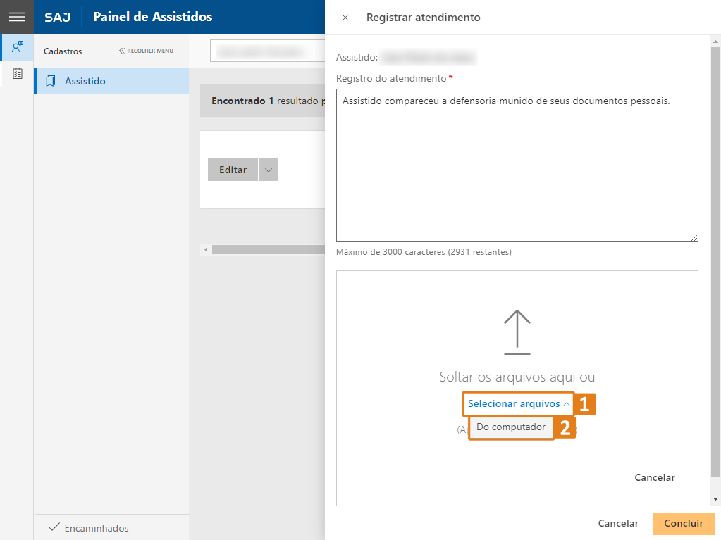The image size is (721, 540).
Task: Click the results horizontal scrollbar thumb
Action: point(268,250)
